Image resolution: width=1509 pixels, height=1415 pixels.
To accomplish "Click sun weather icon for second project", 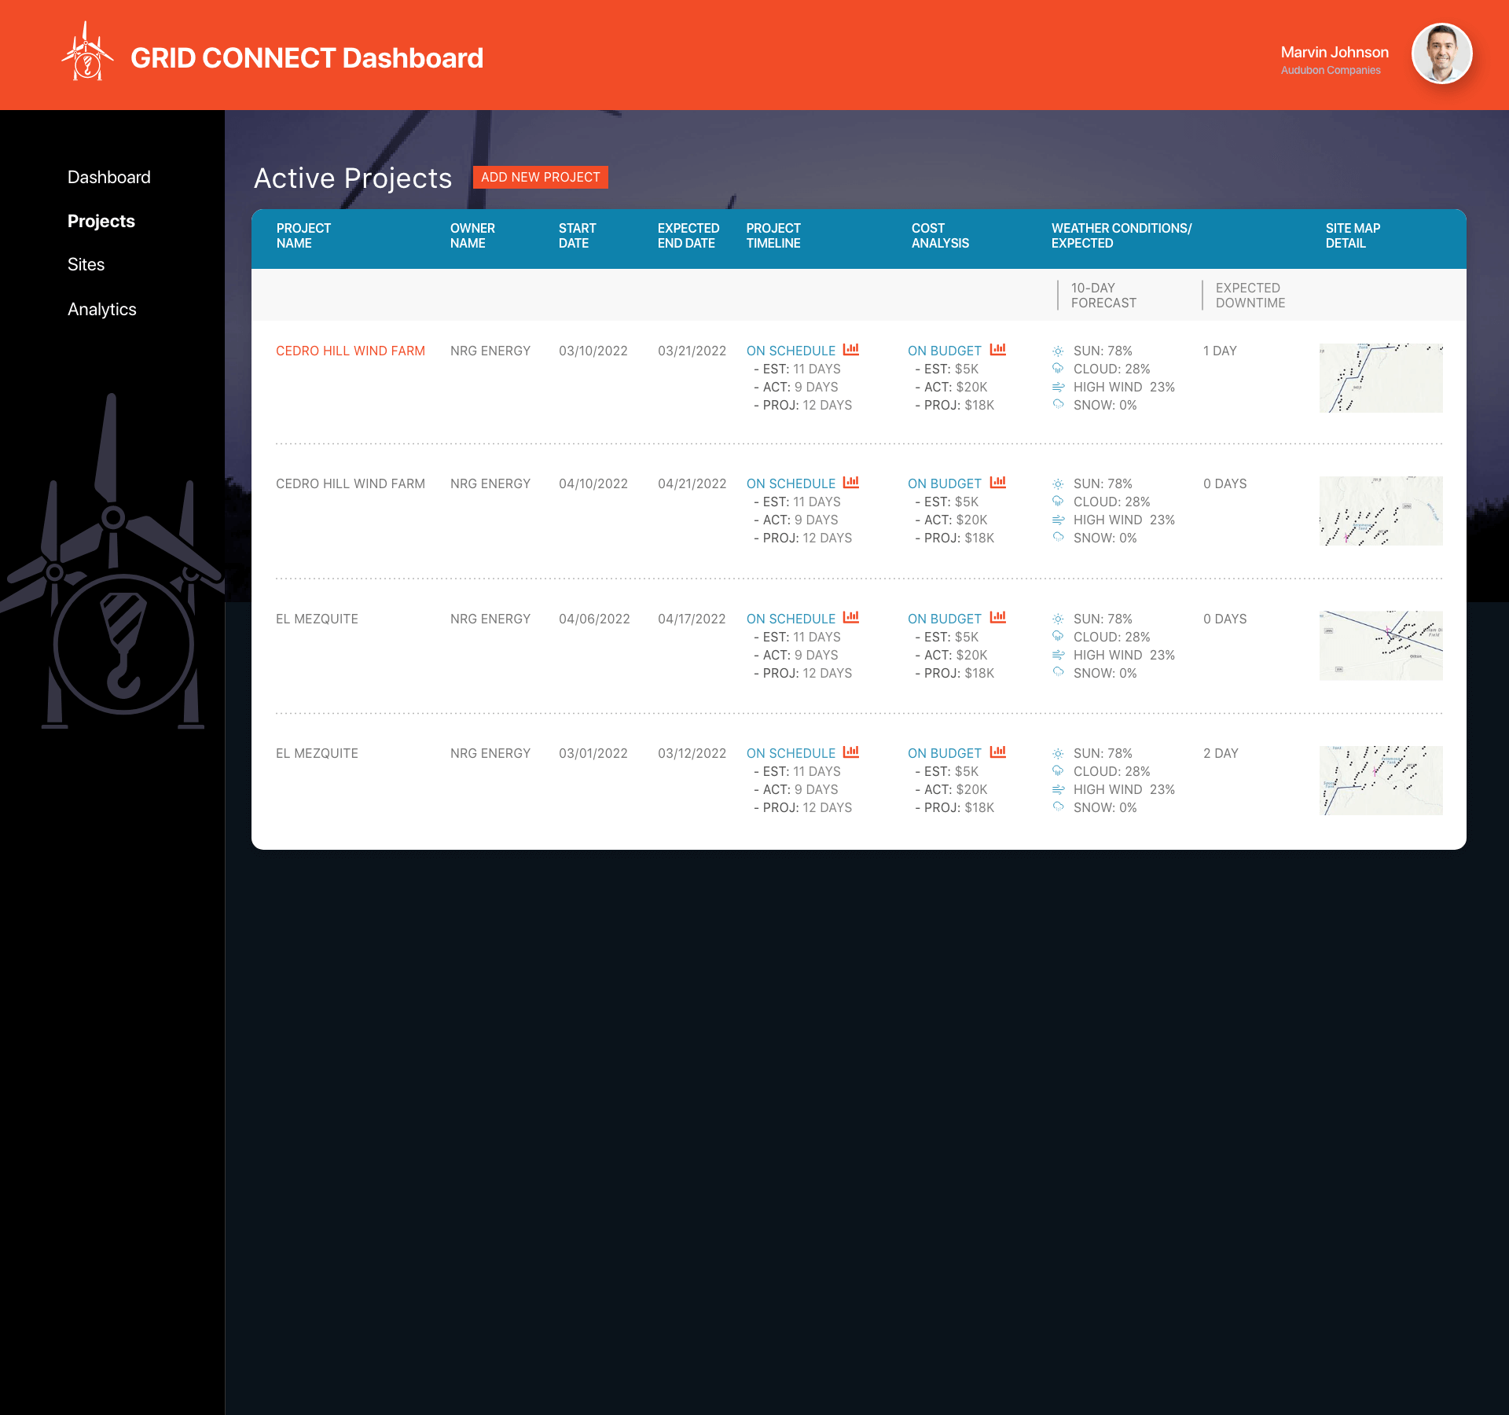I will pos(1059,483).
